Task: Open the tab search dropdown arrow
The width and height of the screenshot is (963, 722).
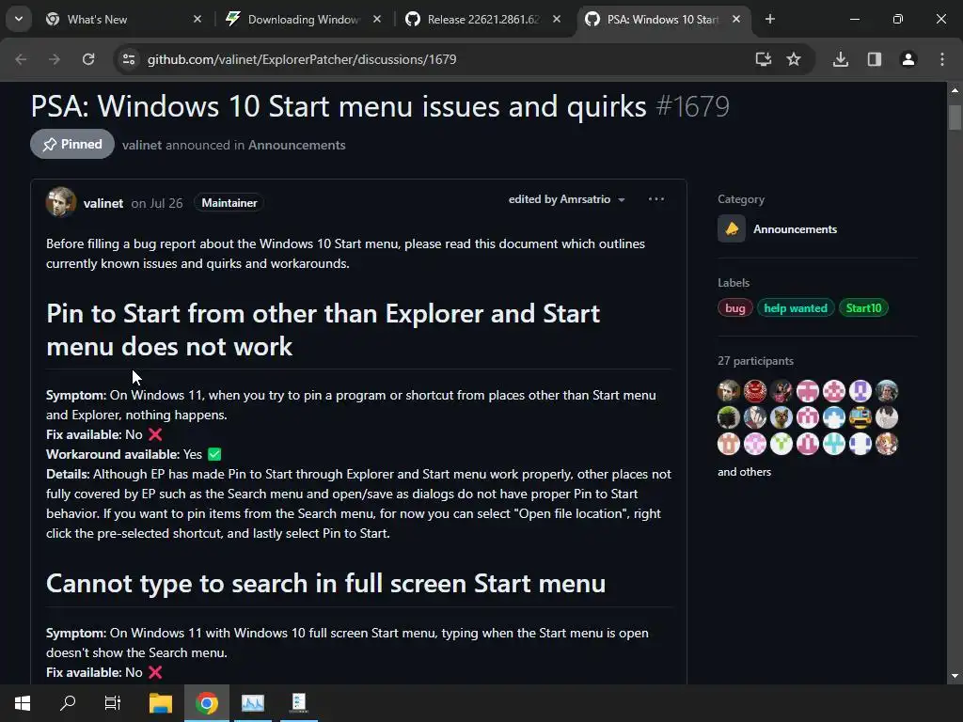Action: [x=19, y=19]
